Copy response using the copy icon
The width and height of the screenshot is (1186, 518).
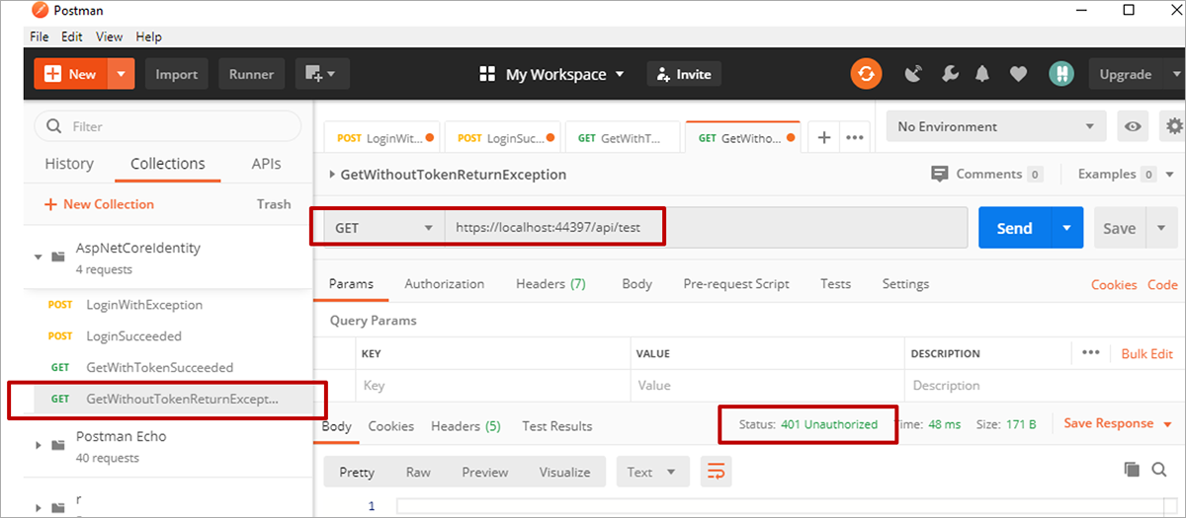click(x=1132, y=471)
